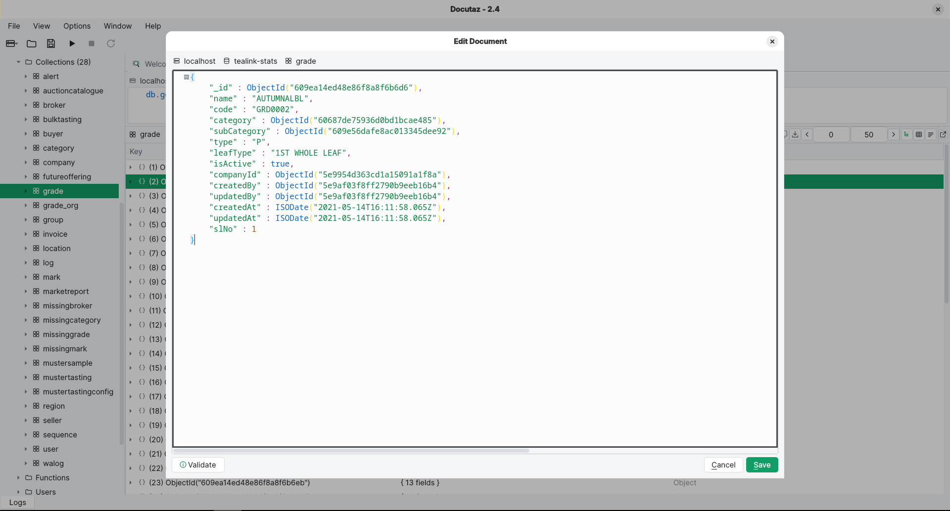This screenshot has width=950, height=511.
Task: Click the Validate button
Action: (x=198, y=465)
